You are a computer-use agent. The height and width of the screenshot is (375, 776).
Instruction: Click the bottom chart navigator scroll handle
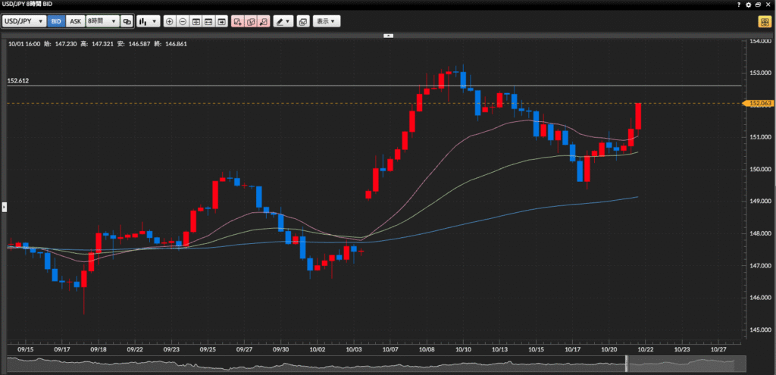pos(627,364)
